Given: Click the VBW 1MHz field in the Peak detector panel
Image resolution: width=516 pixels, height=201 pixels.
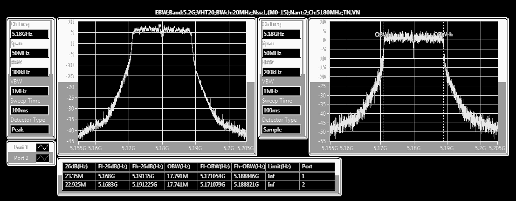Looking at the screenshot, I should tap(29, 91).
